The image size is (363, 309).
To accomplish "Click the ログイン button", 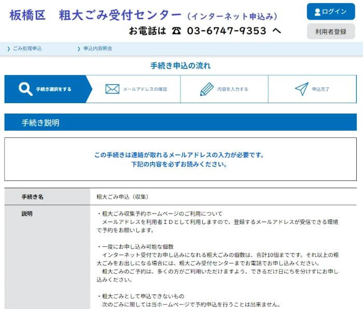I will click(x=331, y=11).
